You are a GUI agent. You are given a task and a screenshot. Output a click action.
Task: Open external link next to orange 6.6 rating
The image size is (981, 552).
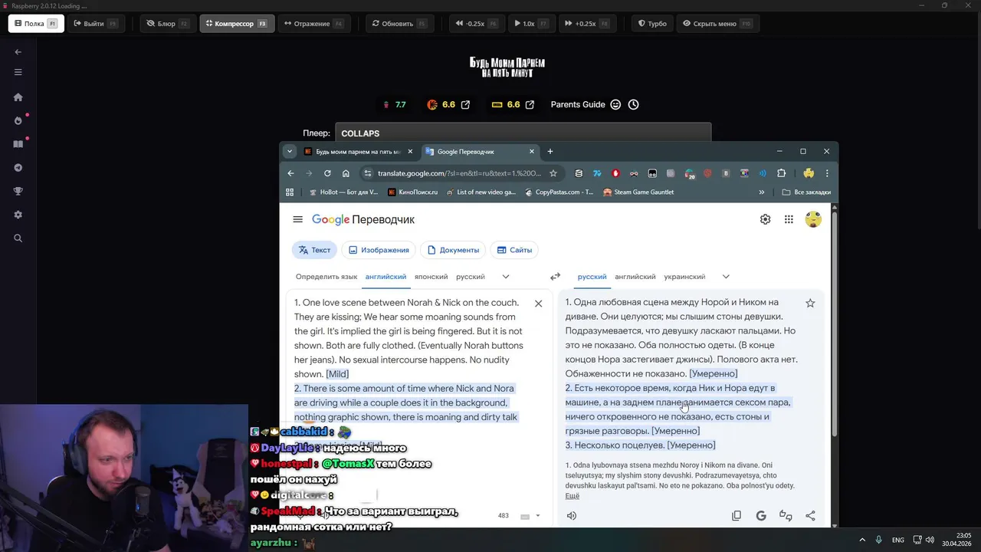point(465,104)
